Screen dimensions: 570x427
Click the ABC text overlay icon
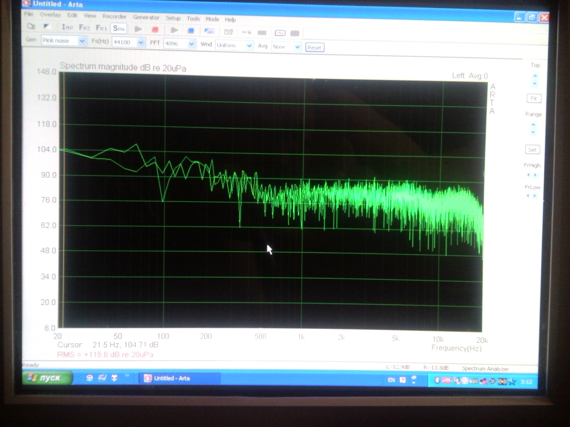coord(210,31)
